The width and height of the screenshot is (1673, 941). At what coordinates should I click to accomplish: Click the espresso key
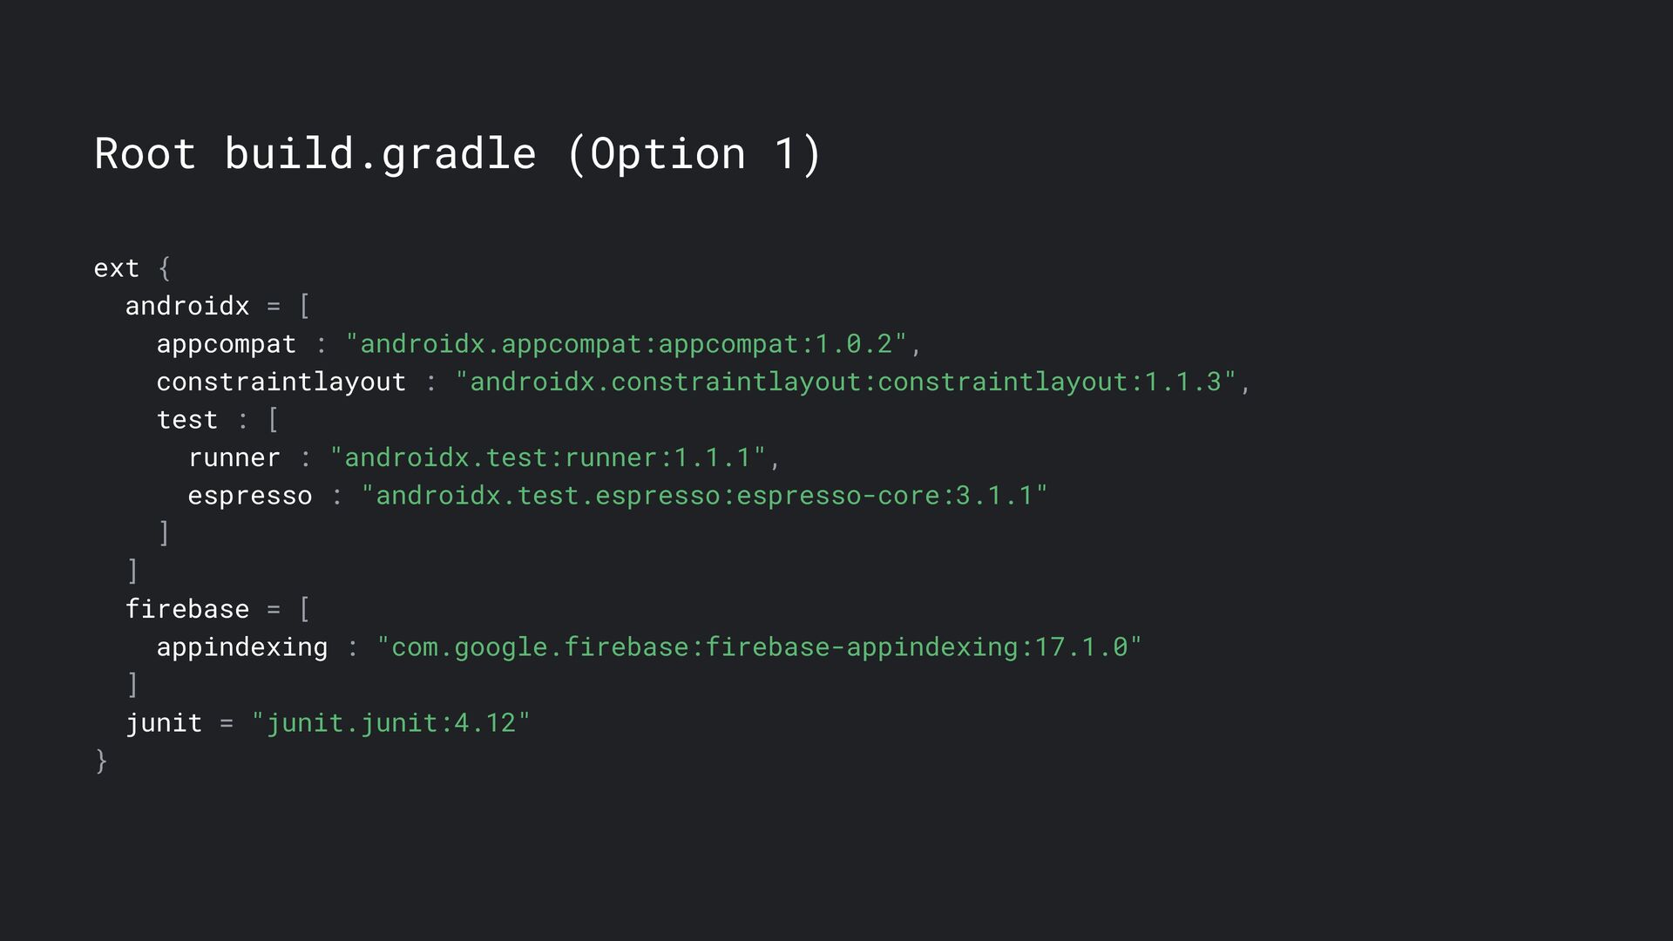(x=250, y=496)
